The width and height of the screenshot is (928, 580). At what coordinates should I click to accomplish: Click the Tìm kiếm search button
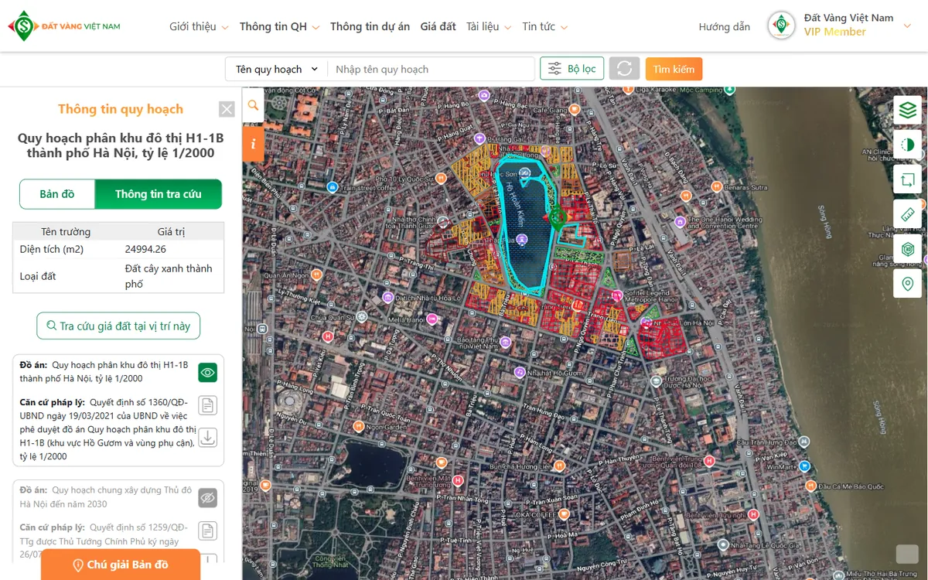(x=674, y=69)
